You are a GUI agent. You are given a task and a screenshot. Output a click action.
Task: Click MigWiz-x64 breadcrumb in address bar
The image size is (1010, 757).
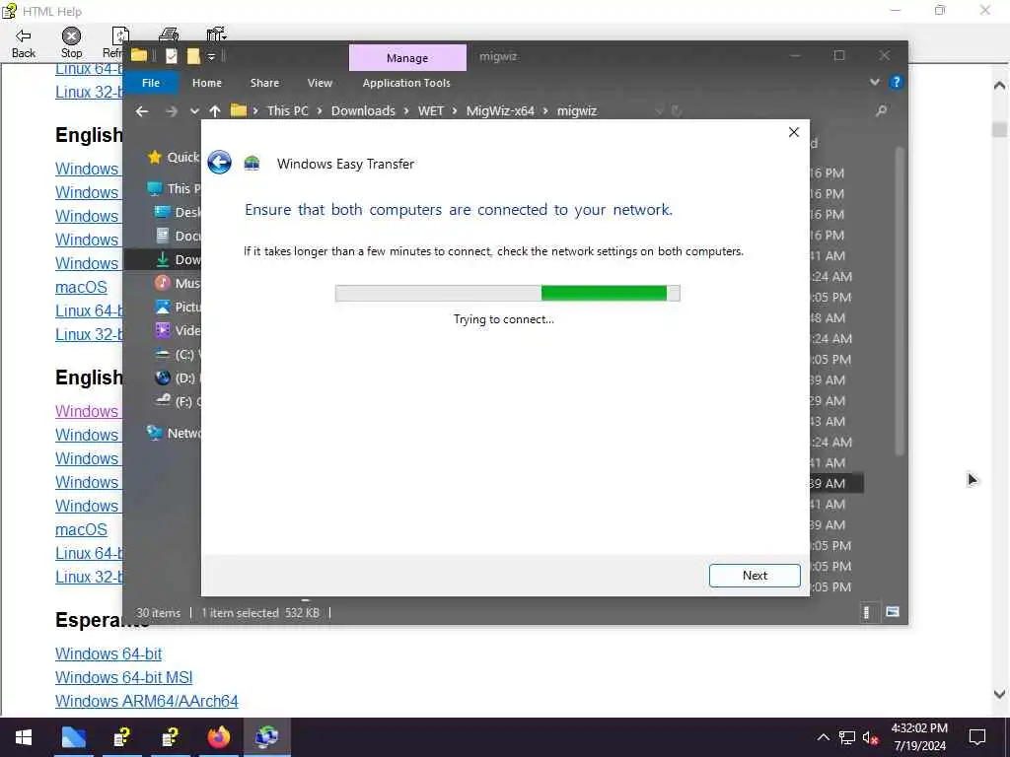500,110
